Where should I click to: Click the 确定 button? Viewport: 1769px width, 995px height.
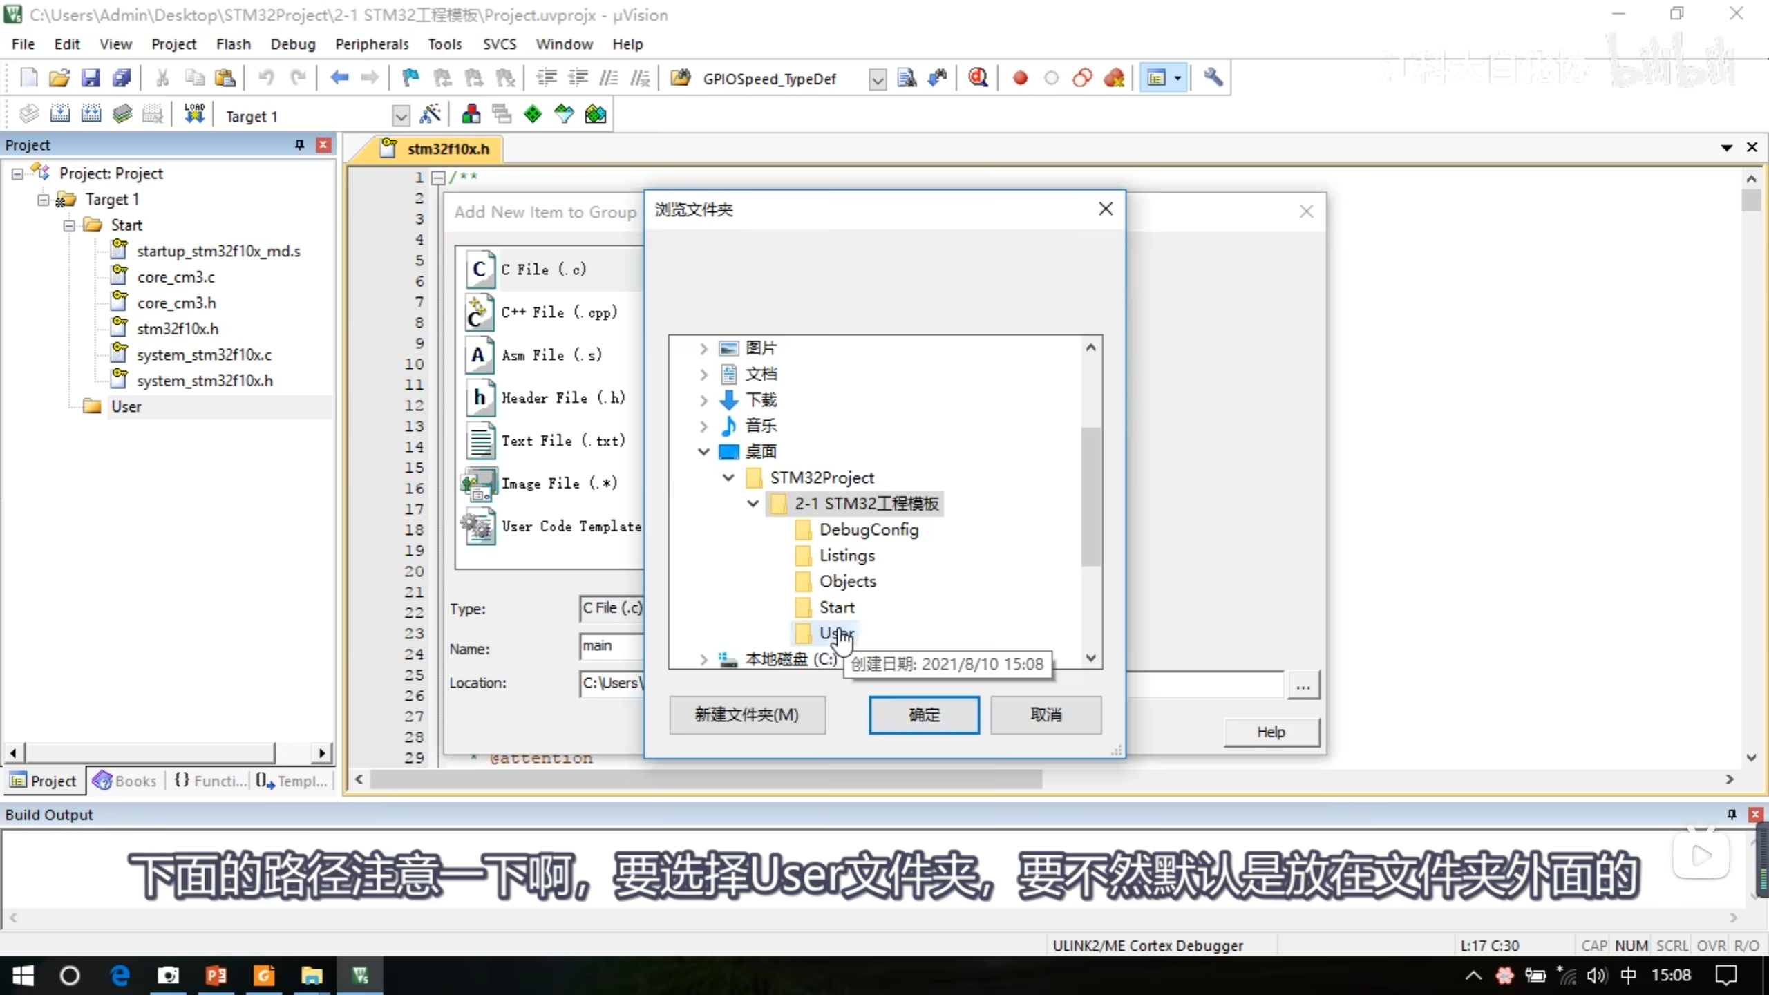924,714
